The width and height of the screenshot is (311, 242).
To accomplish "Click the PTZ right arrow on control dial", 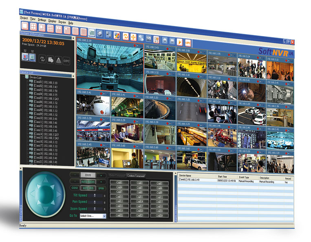I will 59,194.
